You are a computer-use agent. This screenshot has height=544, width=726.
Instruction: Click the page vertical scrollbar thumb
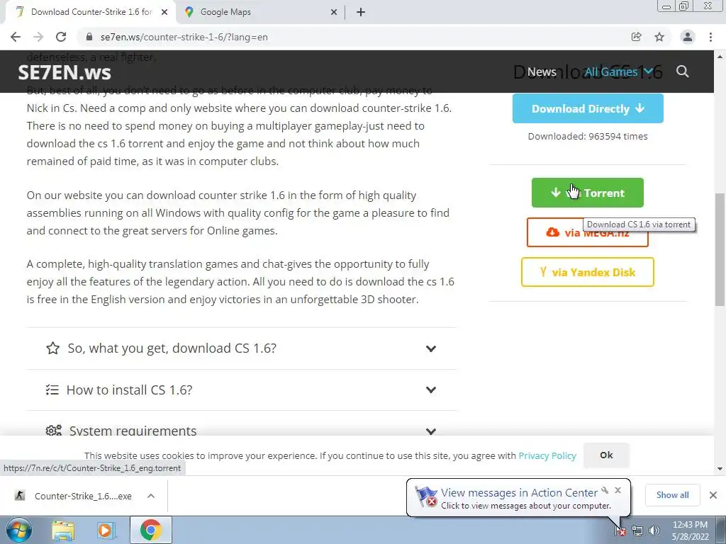720,250
